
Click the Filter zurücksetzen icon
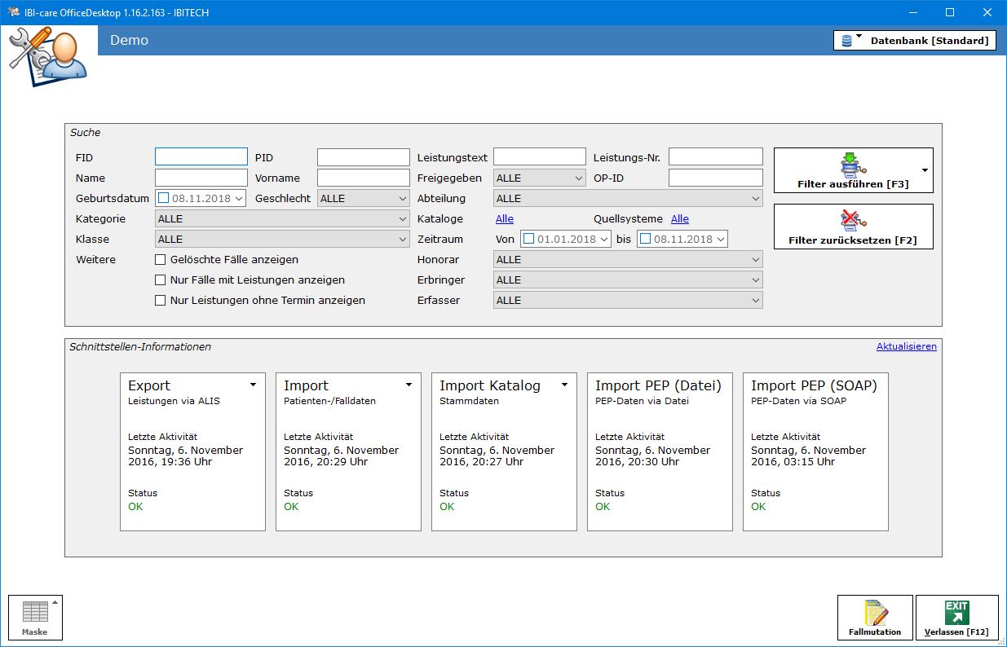click(853, 221)
